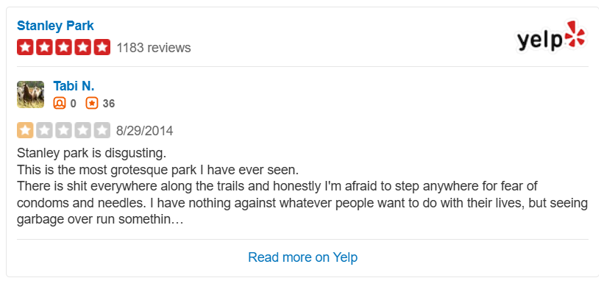The height and width of the screenshot is (289, 604).
Task: Click the first red star of the overall rating
Action: (25, 47)
